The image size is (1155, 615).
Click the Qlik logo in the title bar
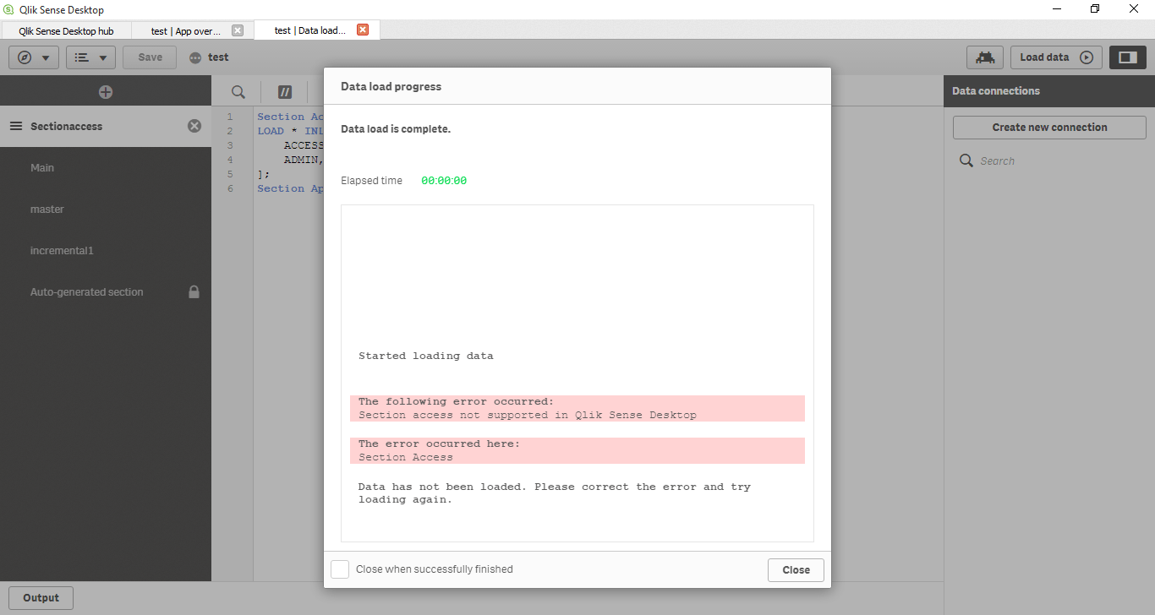click(8, 9)
